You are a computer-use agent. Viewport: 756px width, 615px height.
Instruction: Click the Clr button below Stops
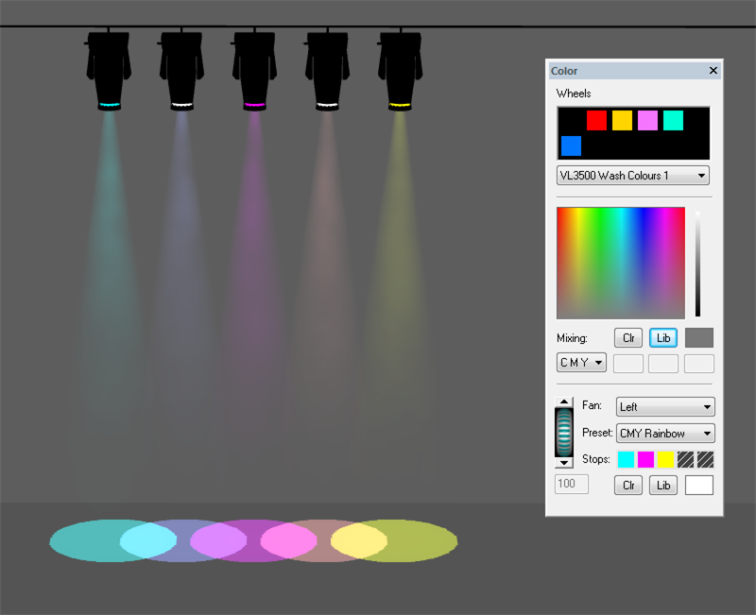click(x=628, y=486)
